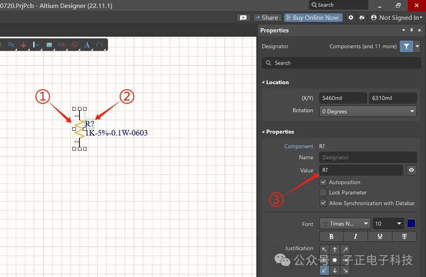Click the X location field 5460mil

(x=343, y=98)
